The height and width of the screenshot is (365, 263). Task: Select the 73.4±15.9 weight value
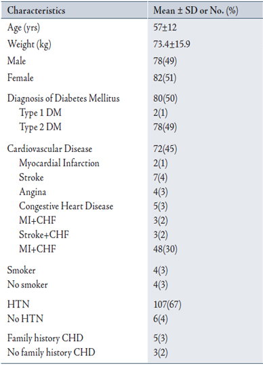pos(171,44)
